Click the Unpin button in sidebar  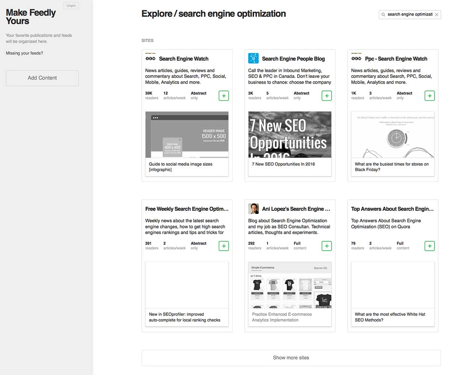tap(71, 6)
